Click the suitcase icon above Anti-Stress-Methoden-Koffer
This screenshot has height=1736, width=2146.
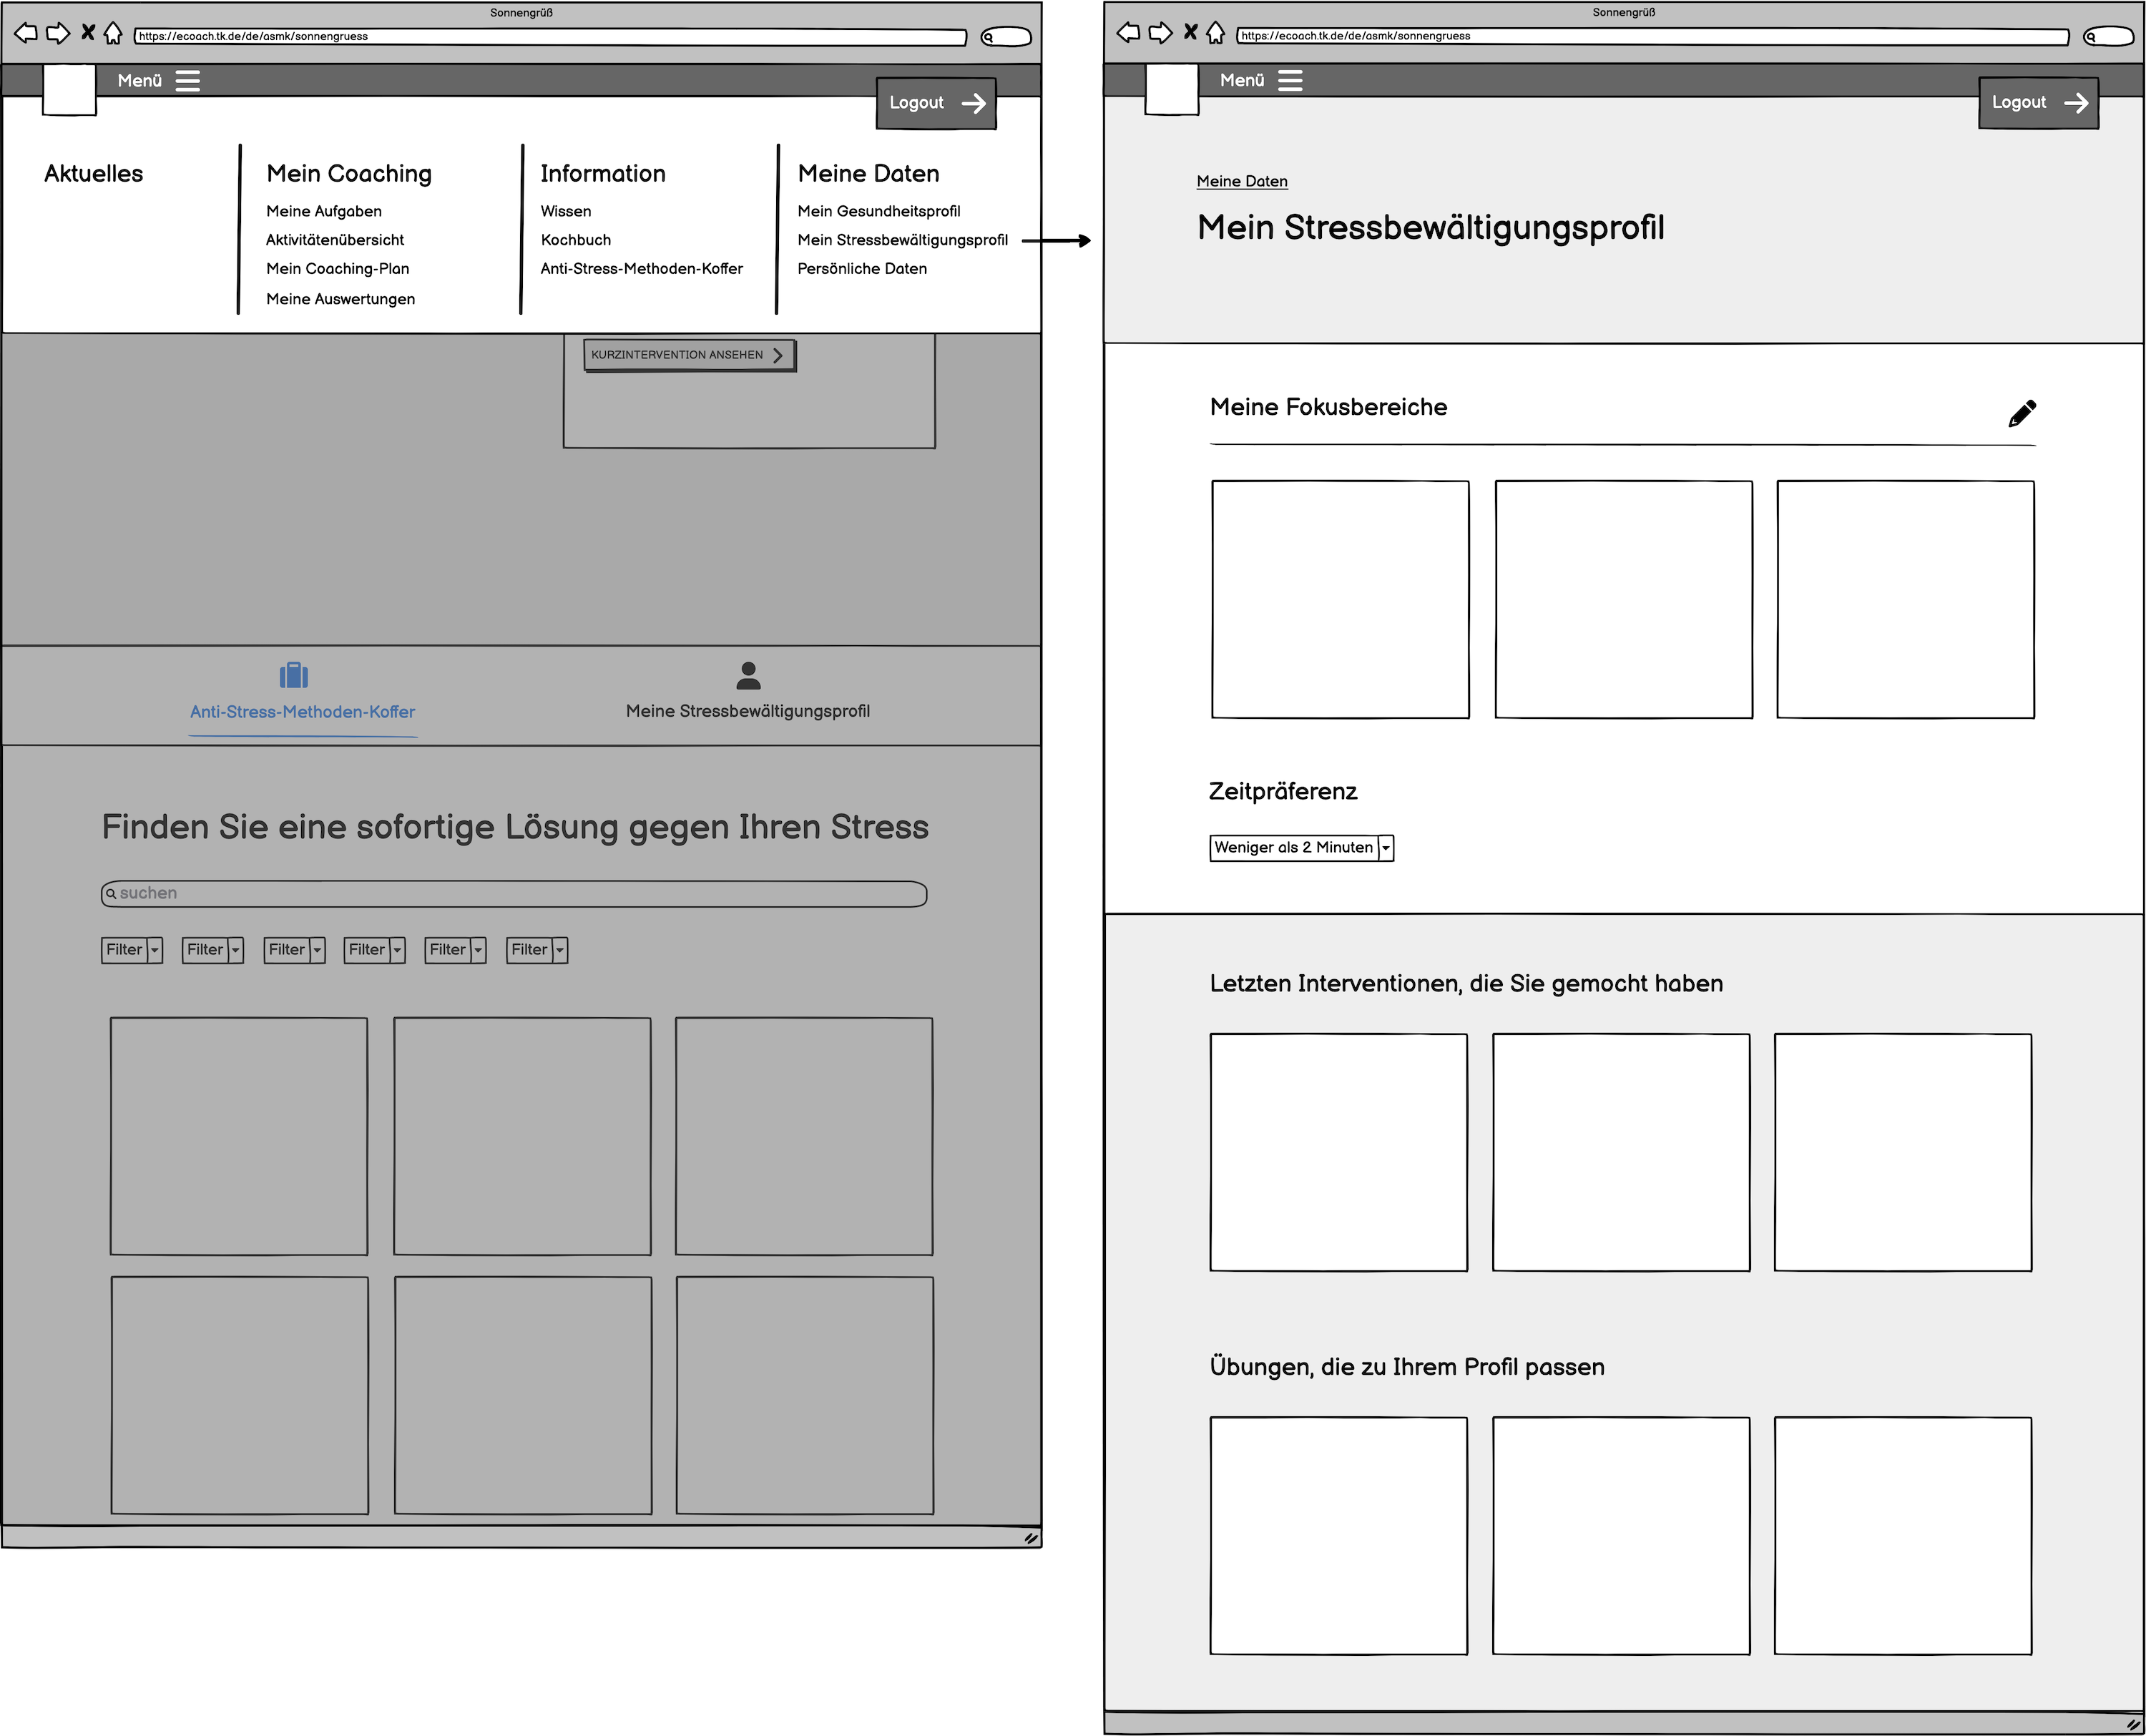293,675
